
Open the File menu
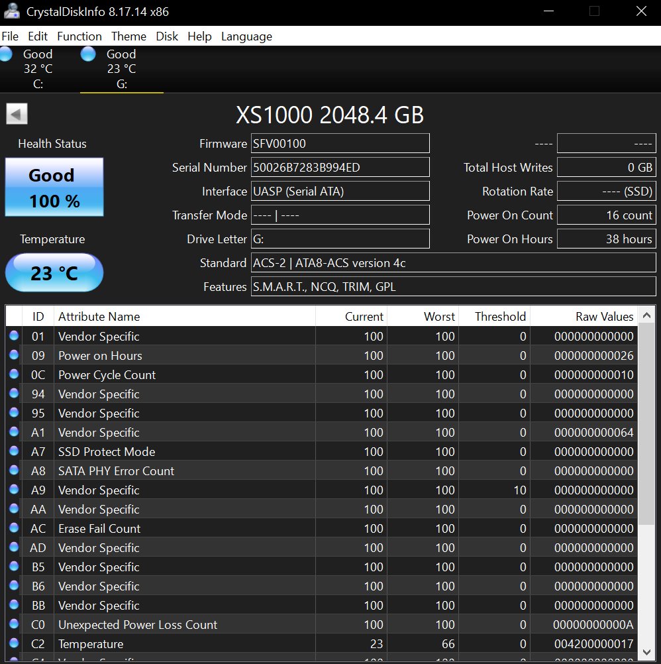point(10,36)
